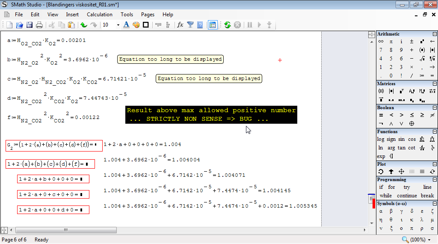Click the green Recalculate worksheet icon
Viewport: 438px width, 244px height.
tap(228, 25)
